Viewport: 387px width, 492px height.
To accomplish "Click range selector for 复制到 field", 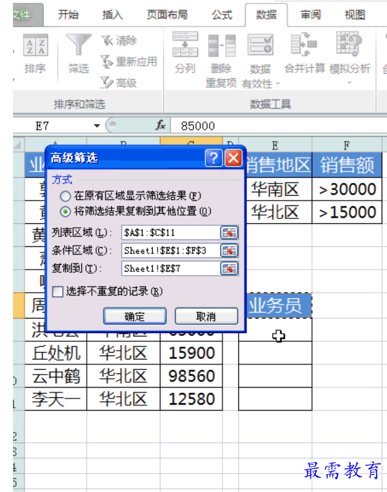I will point(229,269).
